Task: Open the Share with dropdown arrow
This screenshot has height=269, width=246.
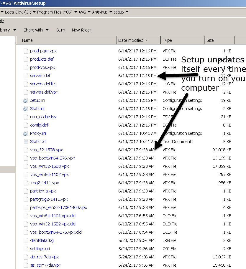Action: 47,30
